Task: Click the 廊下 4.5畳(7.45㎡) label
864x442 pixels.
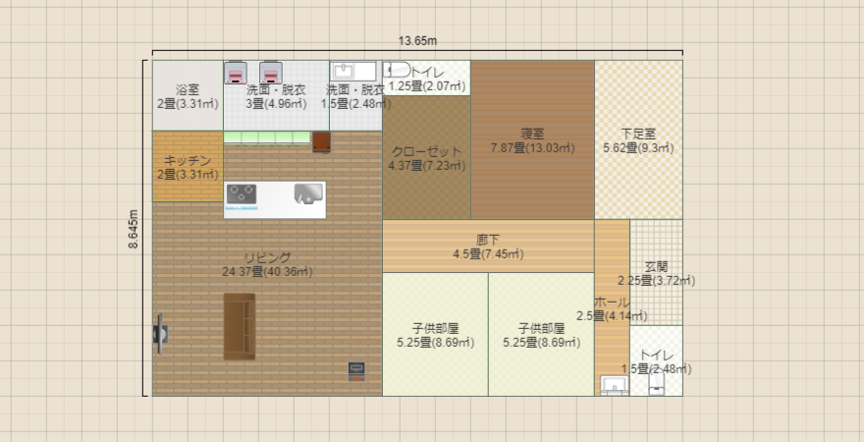Action: [488, 247]
